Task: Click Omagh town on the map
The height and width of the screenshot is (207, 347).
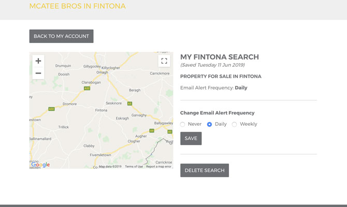Action: pos(102,72)
